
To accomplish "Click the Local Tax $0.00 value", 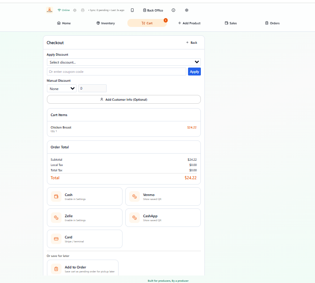I will pyautogui.click(x=193, y=165).
